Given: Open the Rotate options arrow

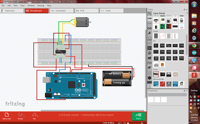Looking at the screenshot, I should pos(24,116).
